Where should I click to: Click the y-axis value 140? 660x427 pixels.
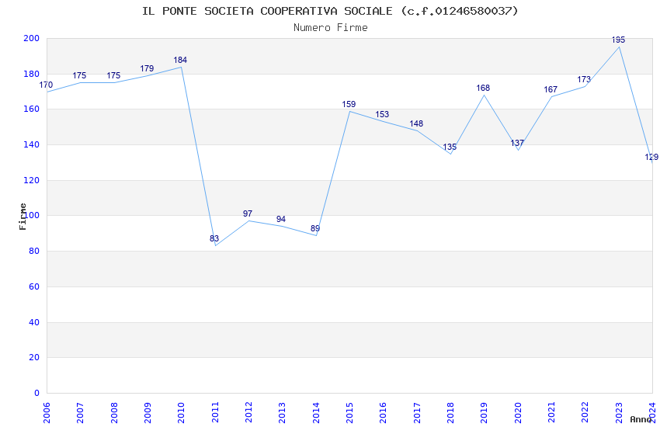pyautogui.click(x=32, y=144)
